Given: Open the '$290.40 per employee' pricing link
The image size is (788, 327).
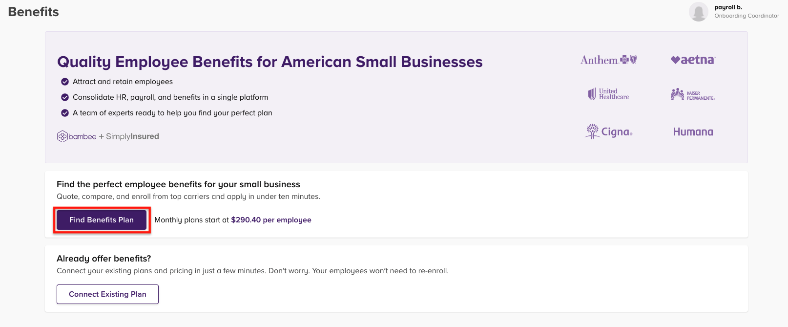Looking at the screenshot, I should [x=271, y=219].
